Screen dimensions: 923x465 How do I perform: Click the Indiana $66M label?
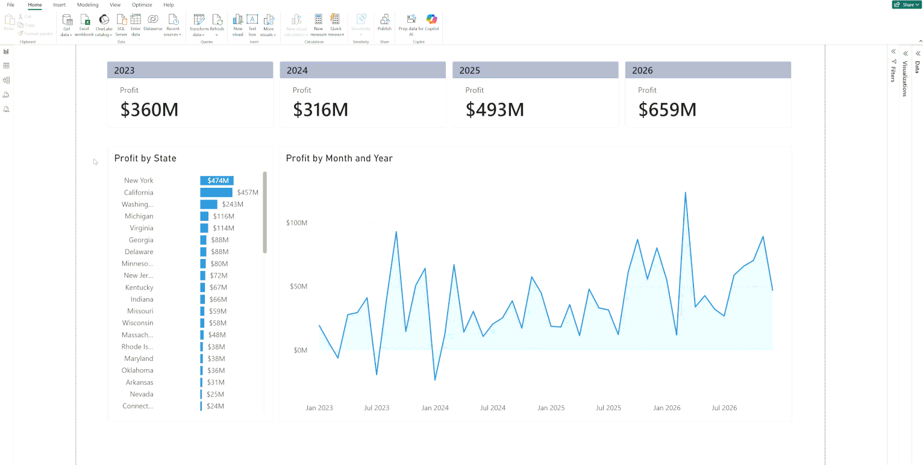pyautogui.click(x=218, y=299)
